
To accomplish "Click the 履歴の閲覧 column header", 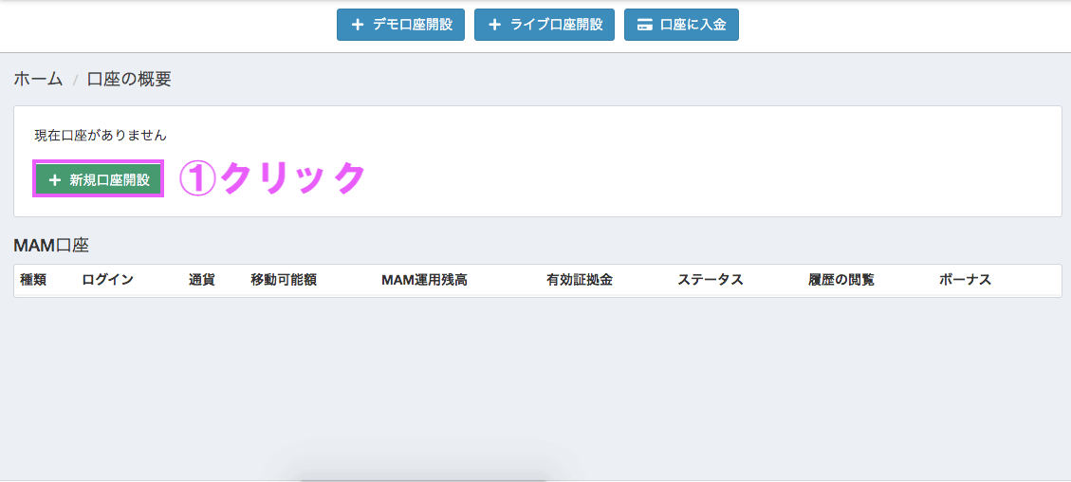I will [x=840, y=280].
